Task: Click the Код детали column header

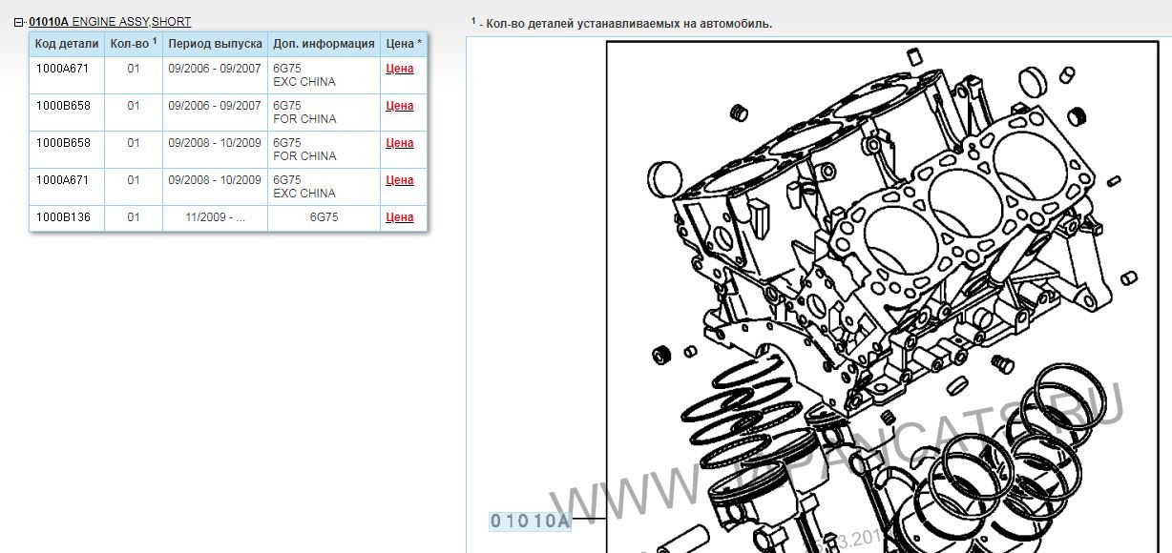Action: (x=67, y=44)
